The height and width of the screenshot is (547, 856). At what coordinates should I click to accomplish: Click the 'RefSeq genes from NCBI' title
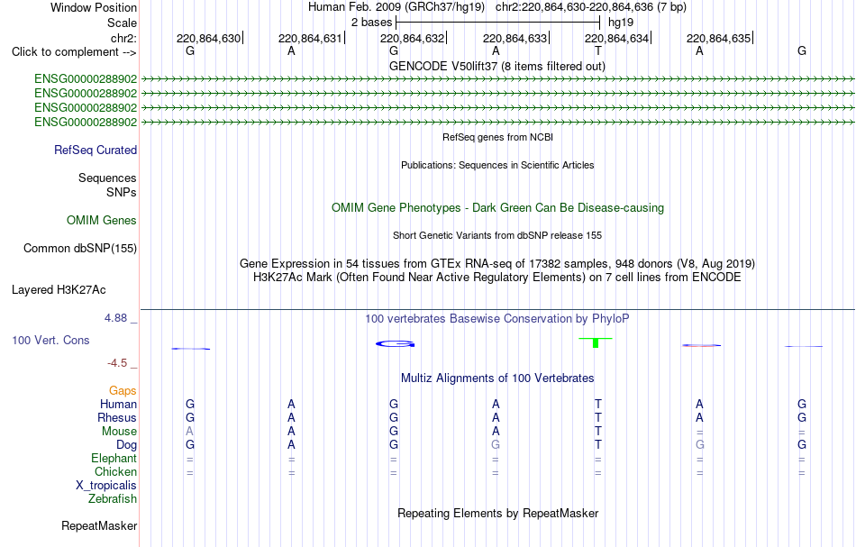498,138
